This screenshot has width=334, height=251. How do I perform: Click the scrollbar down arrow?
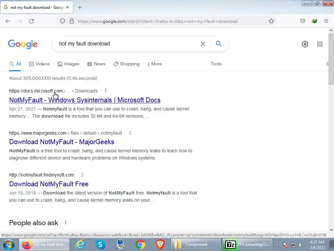(x=331, y=230)
